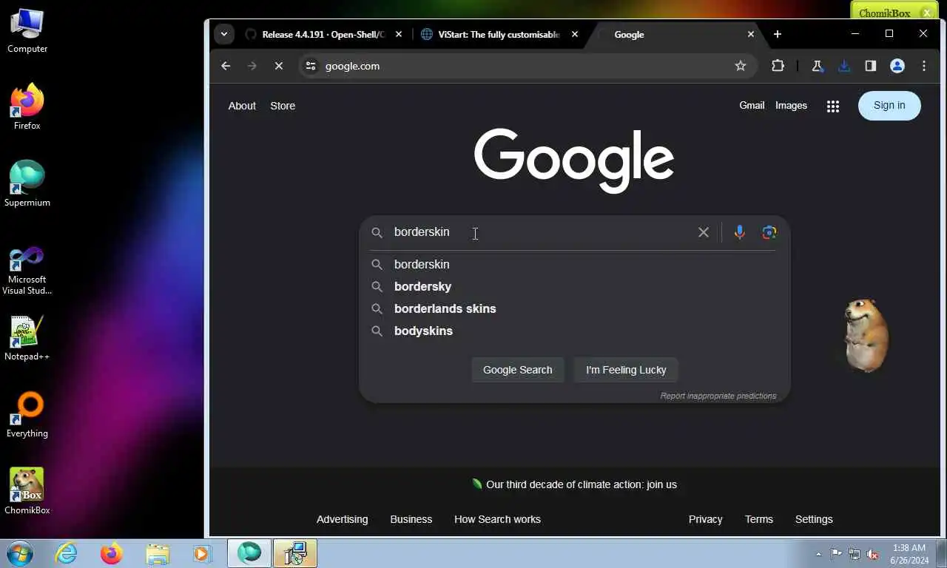
Task: Select the Notepad++ desktop shortcut
Action: coord(27,339)
